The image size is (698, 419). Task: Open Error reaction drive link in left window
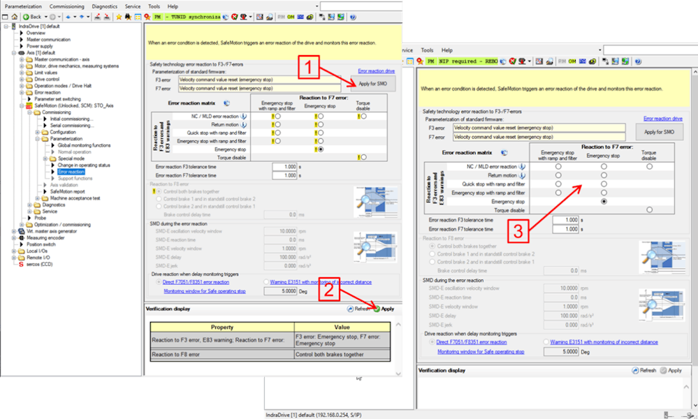pos(376,71)
